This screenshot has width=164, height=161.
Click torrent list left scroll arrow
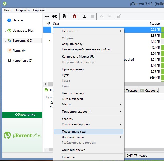tap(45, 84)
